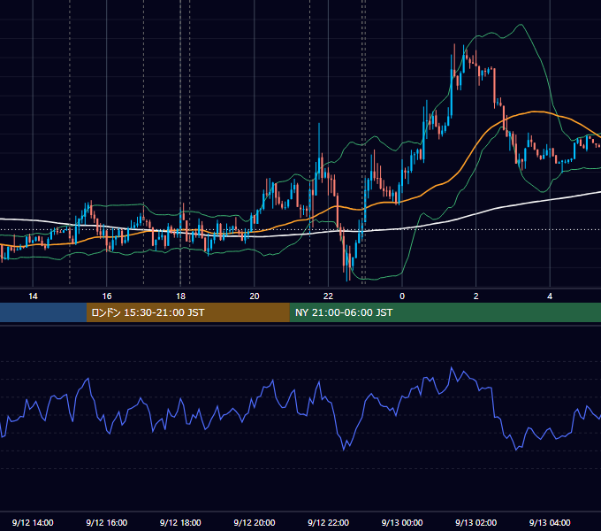Click the blue session bar before London
The width and height of the screenshot is (601, 531).
pos(43,312)
